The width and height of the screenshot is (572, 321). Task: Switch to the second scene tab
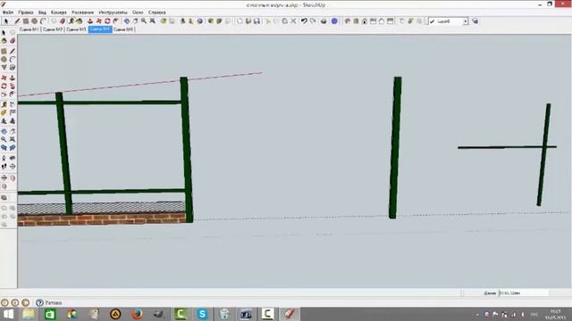pos(53,29)
